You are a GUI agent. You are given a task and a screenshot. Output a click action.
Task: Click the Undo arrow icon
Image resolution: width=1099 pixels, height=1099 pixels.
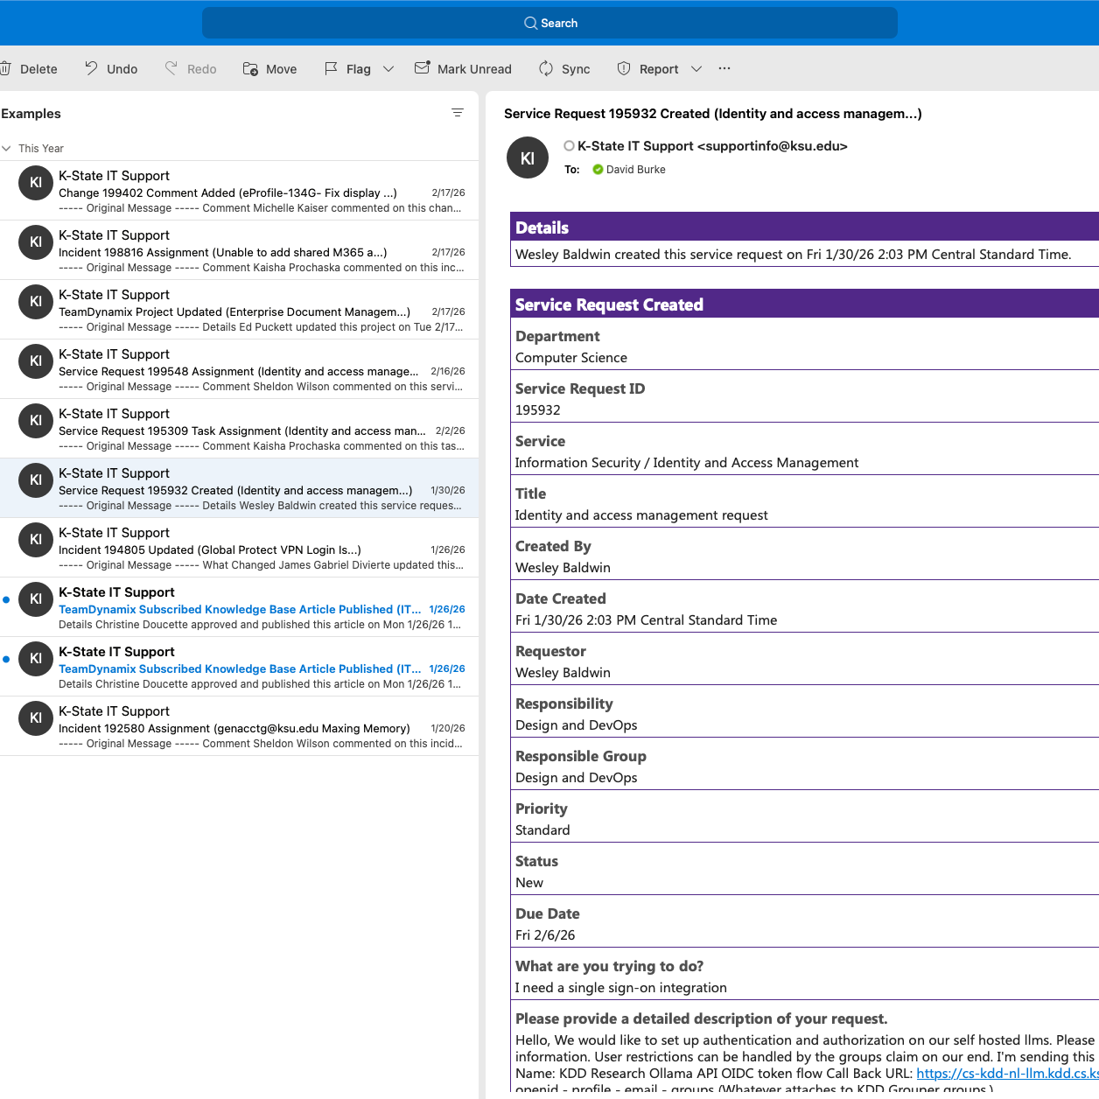tap(91, 68)
